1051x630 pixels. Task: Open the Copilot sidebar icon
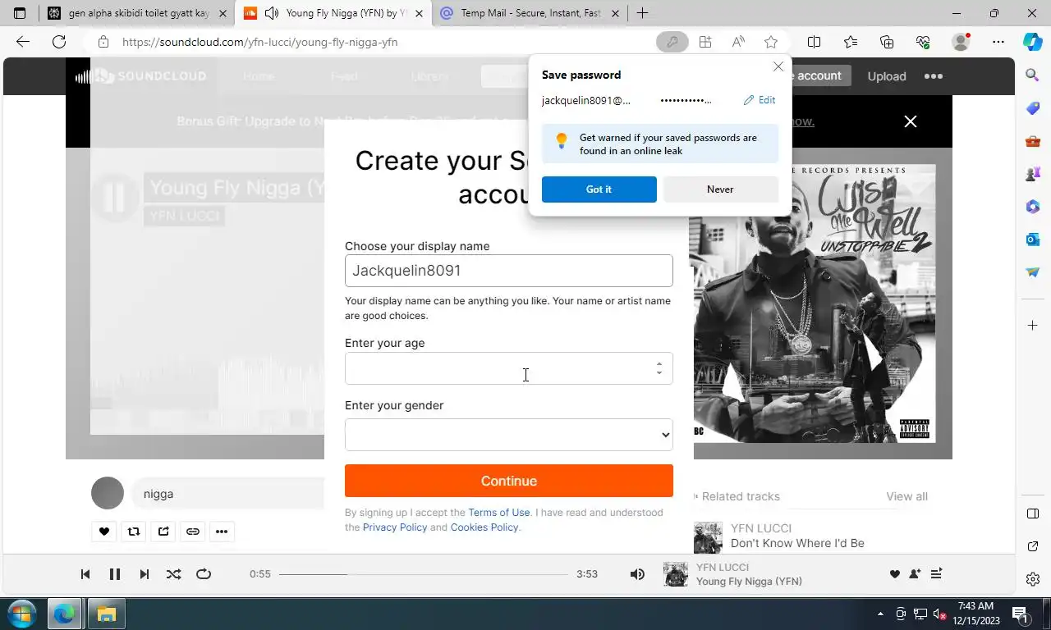(x=1033, y=42)
